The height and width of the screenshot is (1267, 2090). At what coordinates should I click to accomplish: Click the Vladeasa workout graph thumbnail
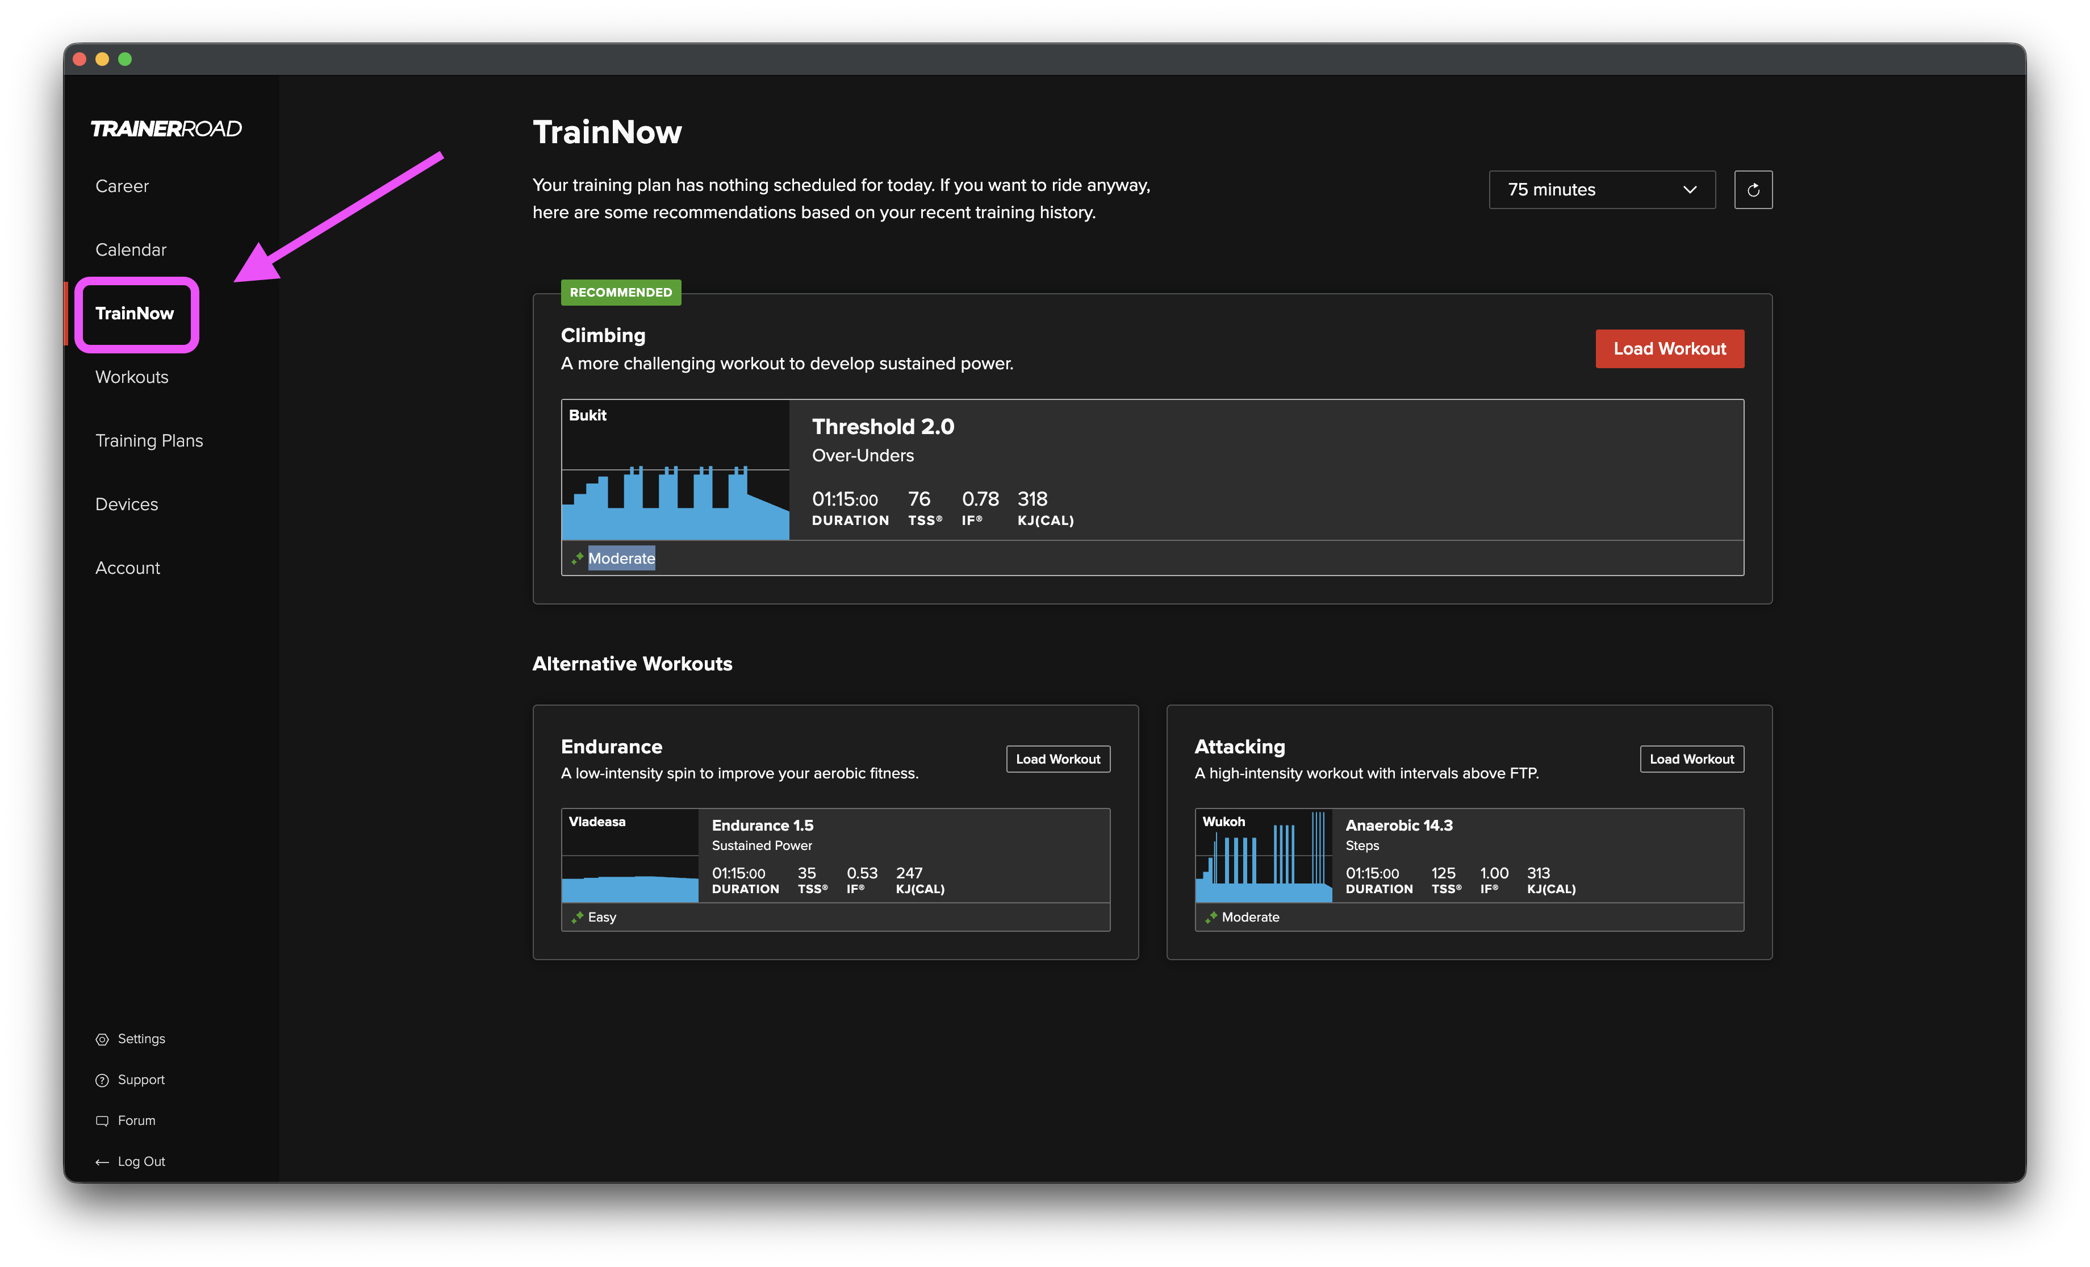tap(629, 856)
